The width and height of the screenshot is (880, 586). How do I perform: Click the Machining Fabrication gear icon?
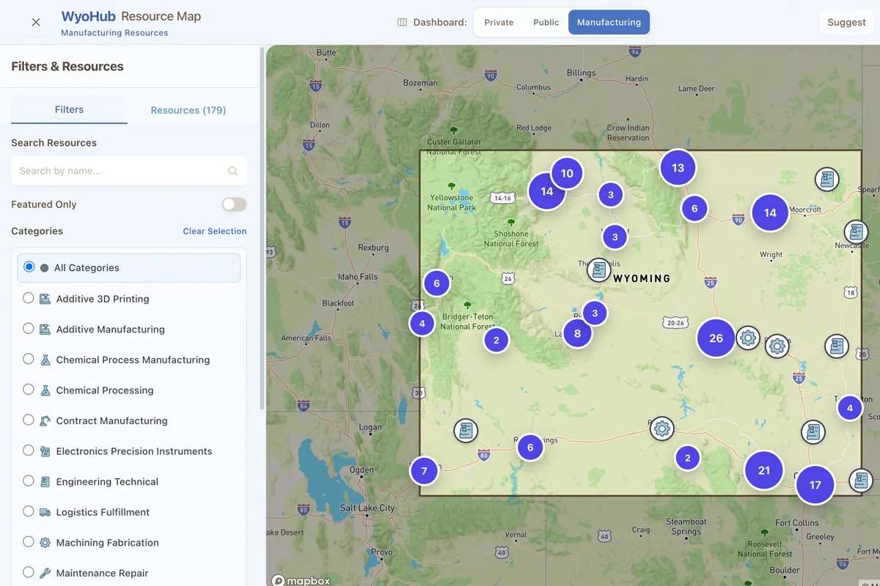click(x=44, y=542)
